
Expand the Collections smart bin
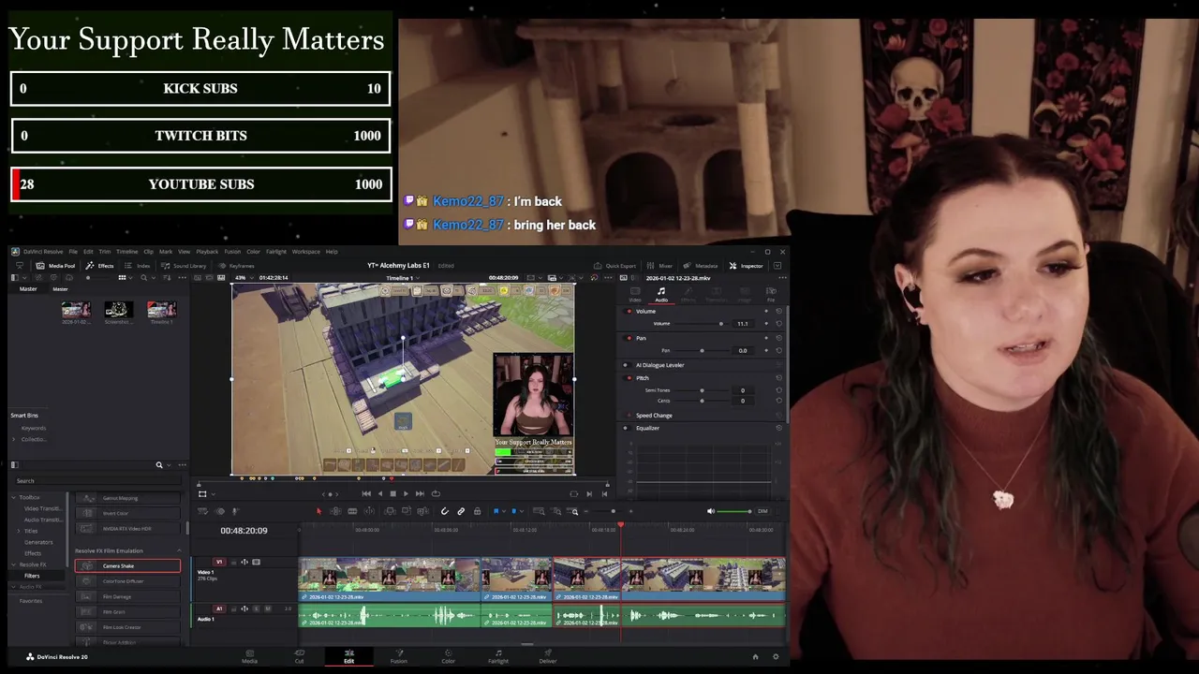tap(15, 439)
